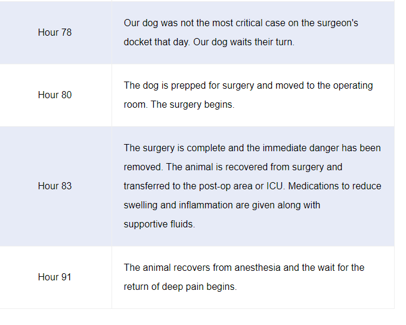Click the text "supportive fluids."
The image size is (406, 325).
coord(160,224)
